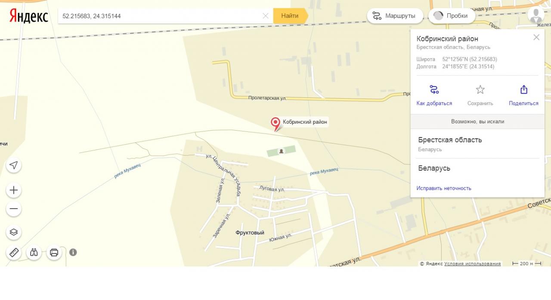Toggle the Пробки traffic layer
Screen dimensions: 551x300
click(452, 16)
